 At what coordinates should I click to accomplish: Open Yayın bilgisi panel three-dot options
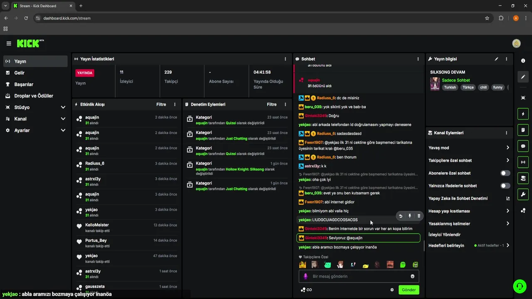tap(506, 59)
